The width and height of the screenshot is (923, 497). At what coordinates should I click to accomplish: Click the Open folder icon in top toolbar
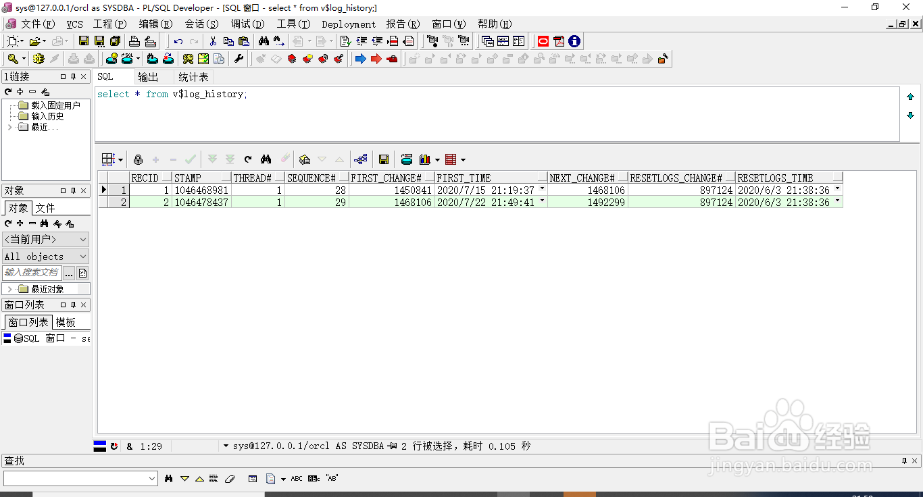[34, 41]
